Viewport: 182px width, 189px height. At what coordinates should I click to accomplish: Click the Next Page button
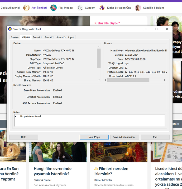click(94, 137)
